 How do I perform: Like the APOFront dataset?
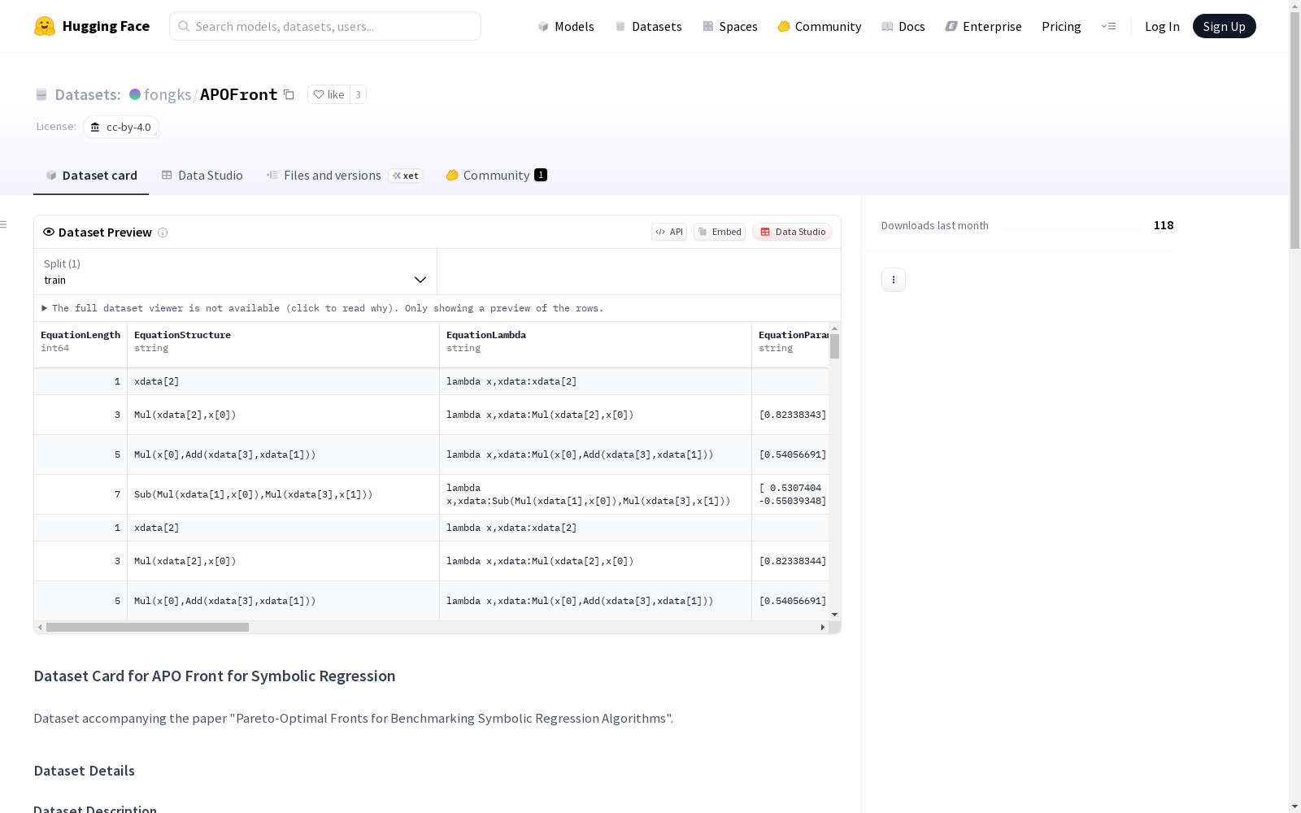tap(329, 94)
